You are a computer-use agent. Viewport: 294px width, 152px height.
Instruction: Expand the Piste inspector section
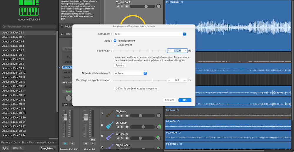coord(61,34)
